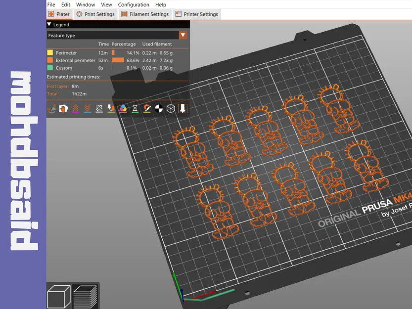The width and height of the screenshot is (412, 309).
Task: Toggle deretractions downward-chevrons icon
Action: click(x=87, y=108)
